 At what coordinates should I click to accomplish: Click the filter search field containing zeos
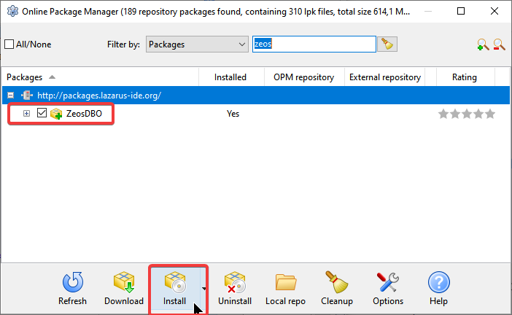tap(314, 44)
